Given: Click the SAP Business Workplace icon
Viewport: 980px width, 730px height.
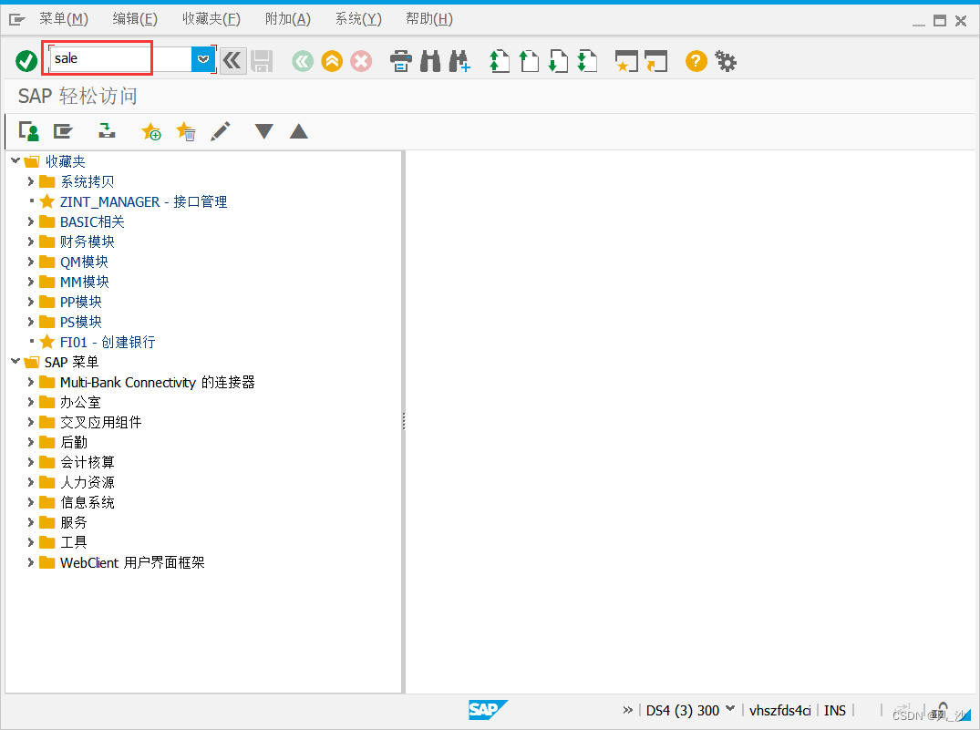Looking at the screenshot, I should click(x=107, y=130).
